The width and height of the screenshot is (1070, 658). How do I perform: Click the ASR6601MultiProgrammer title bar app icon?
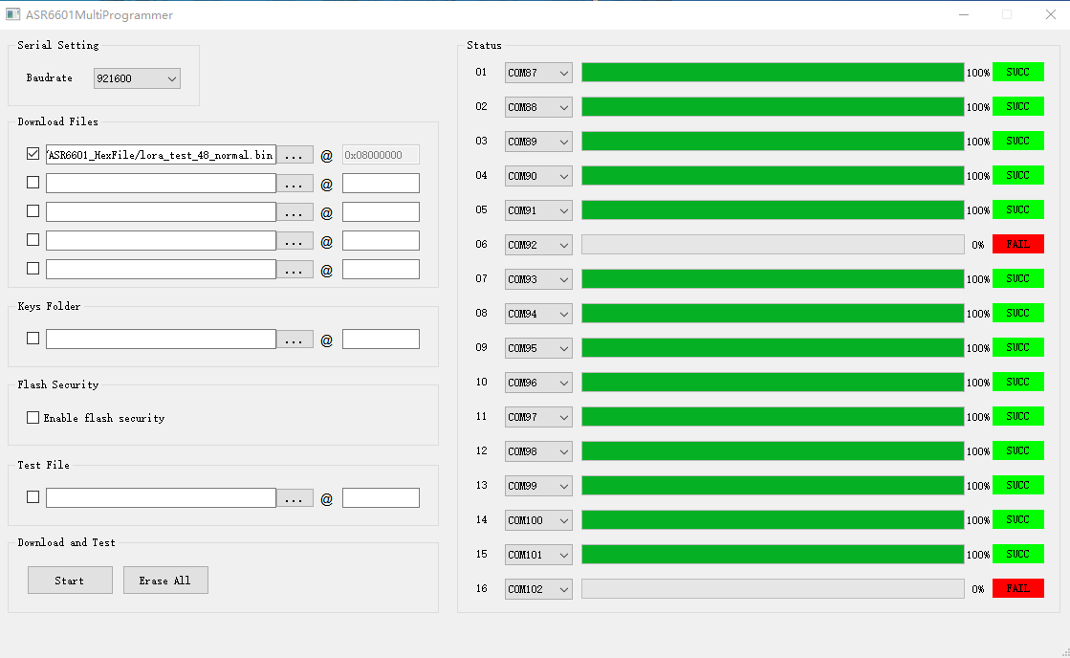(12, 14)
